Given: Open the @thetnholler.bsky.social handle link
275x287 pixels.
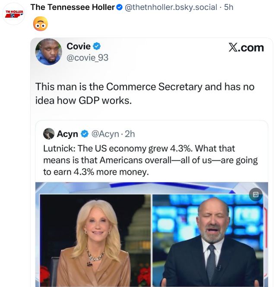Looking at the screenshot, I should [x=171, y=7].
